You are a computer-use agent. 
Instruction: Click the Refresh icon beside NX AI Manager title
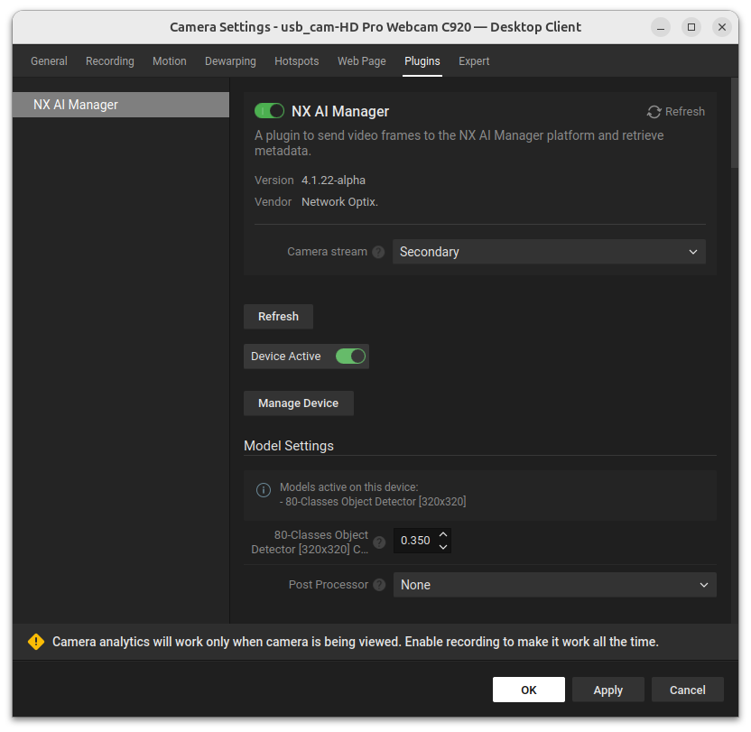654,112
